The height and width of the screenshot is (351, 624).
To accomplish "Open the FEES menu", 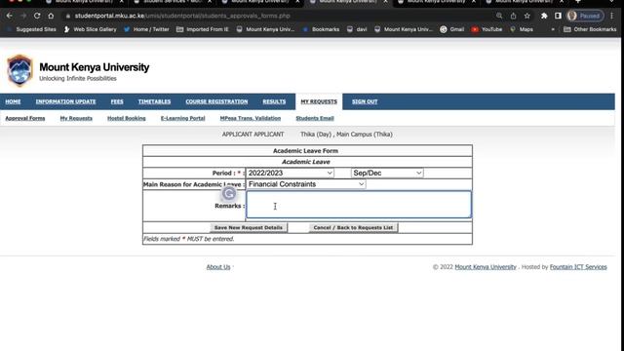I will tap(117, 101).
